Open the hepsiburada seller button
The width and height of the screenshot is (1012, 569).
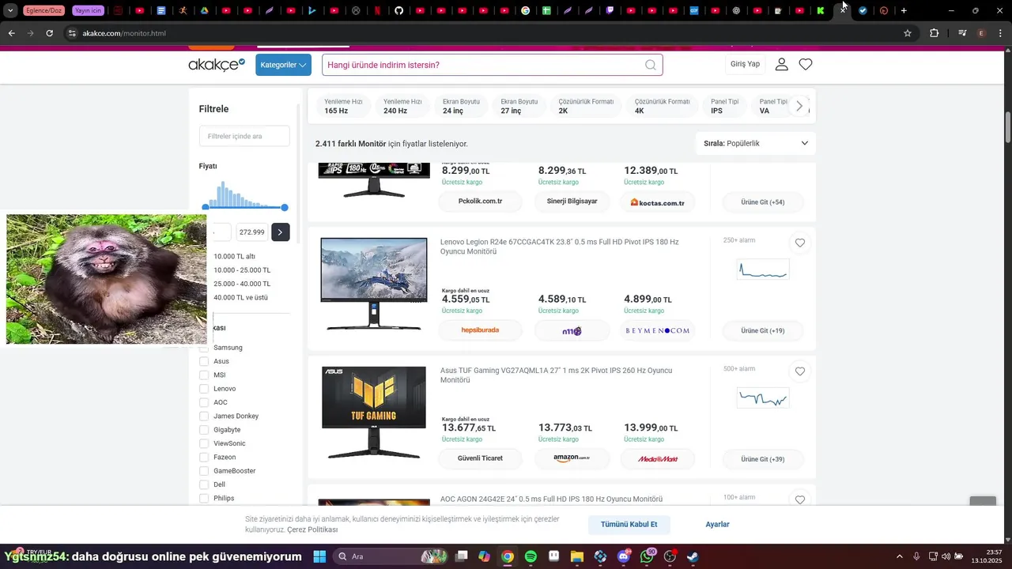480,330
